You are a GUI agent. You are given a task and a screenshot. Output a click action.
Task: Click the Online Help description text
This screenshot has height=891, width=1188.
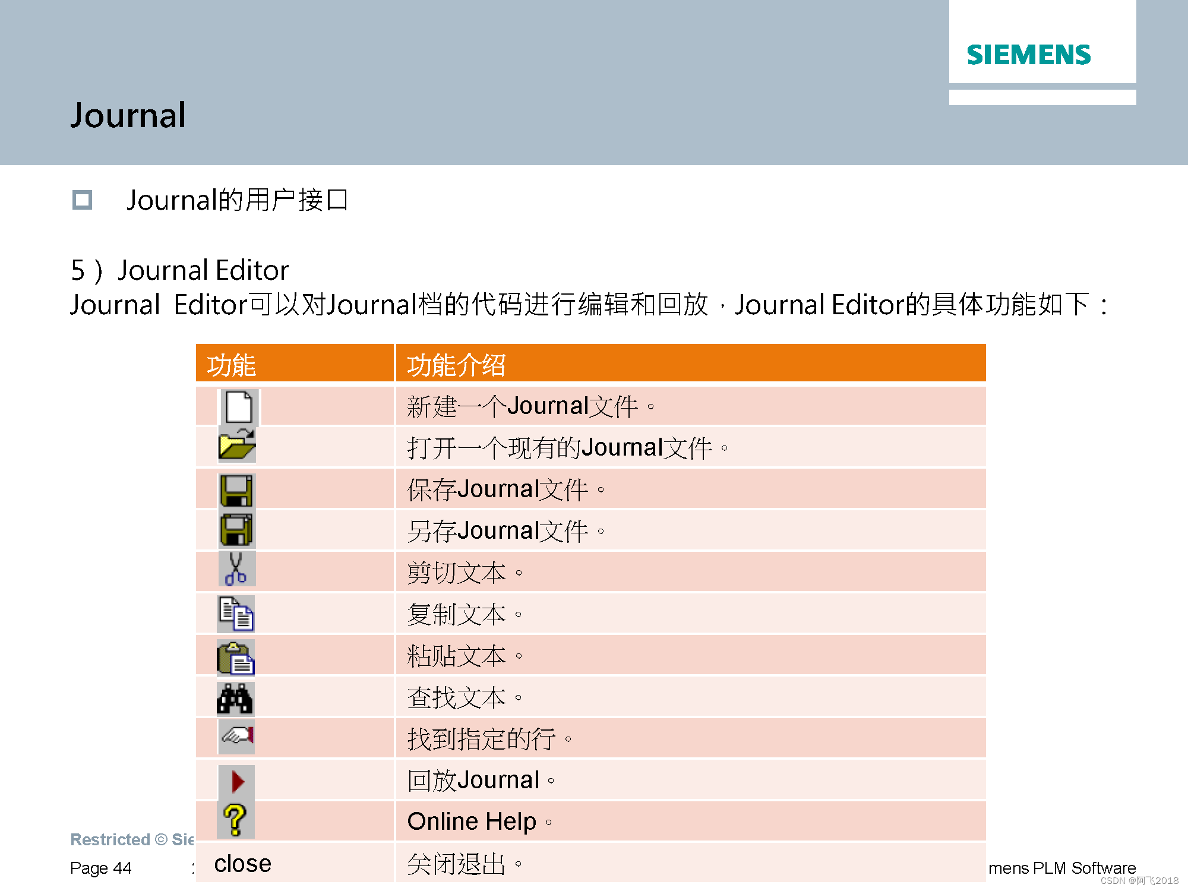coord(472,822)
